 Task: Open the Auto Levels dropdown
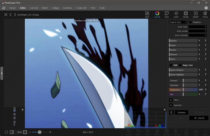(x=198, y=31)
